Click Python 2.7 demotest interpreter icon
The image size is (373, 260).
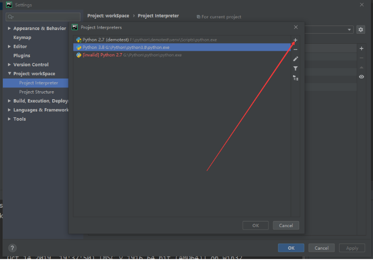click(79, 40)
